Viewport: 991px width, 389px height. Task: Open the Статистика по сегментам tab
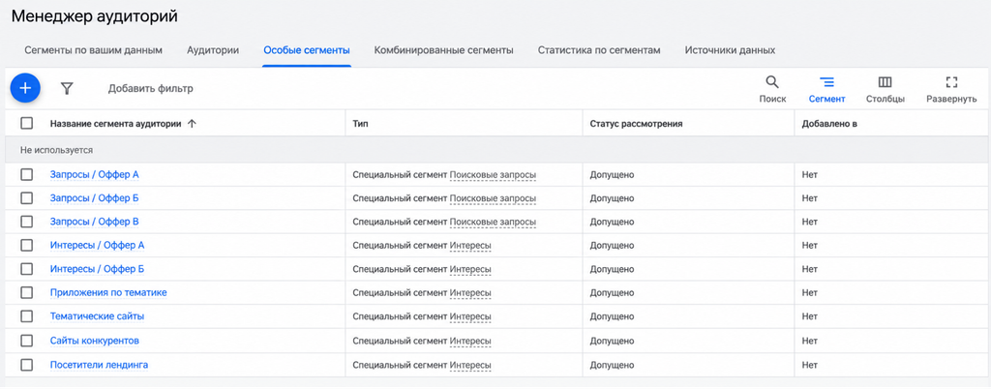pyautogui.click(x=599, y=50)
